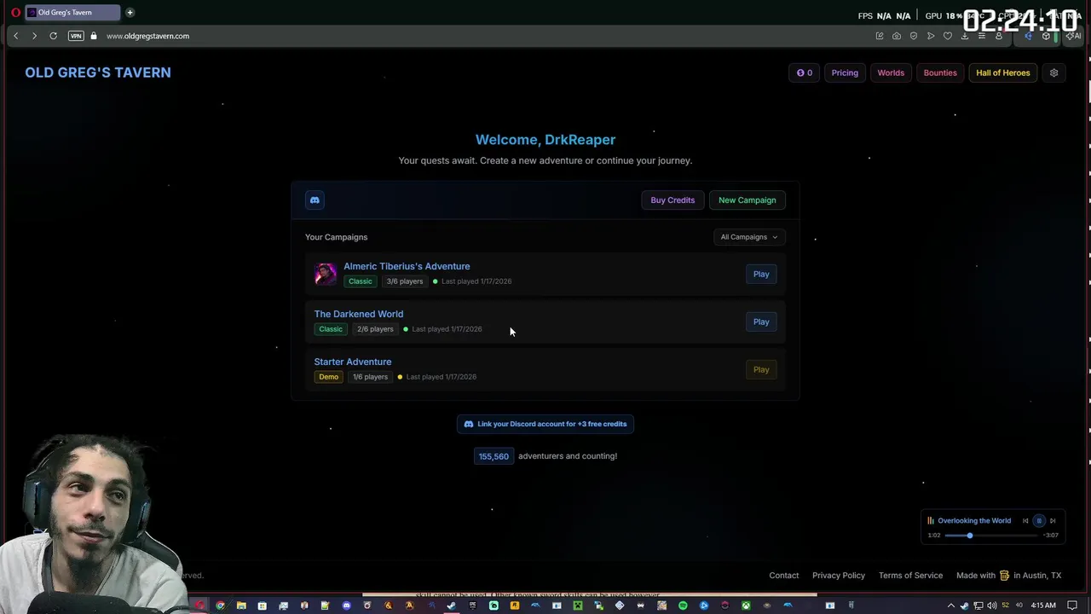Play the Starter Adventure demo
The height and width of the screenshot is (614, 1091).
point(761,369)
